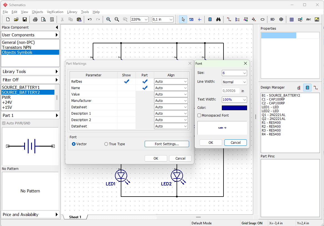Show the Design Manager nets view
The width and height of the screenshot is (324, 226).
pos(316,88)
